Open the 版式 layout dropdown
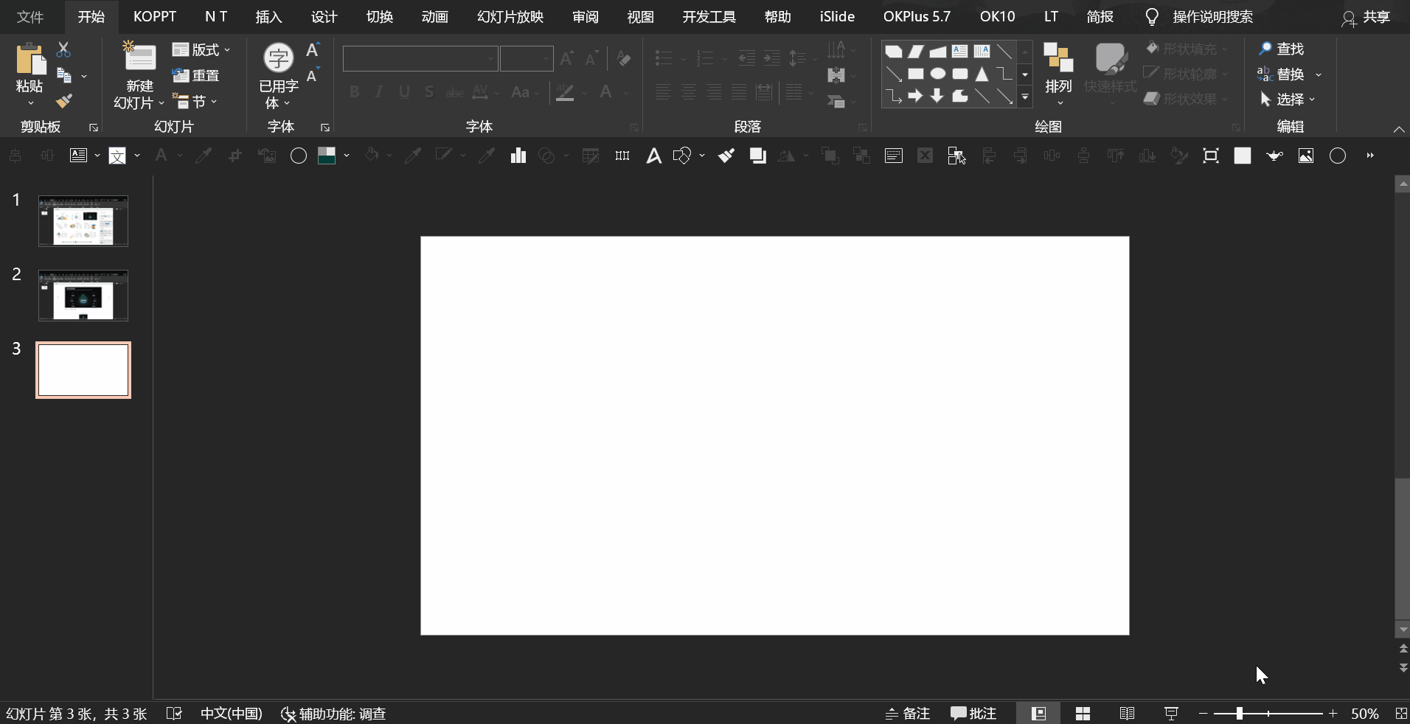Image resolution: width=1410 pixels, height=724 pixels. [201, 50]
